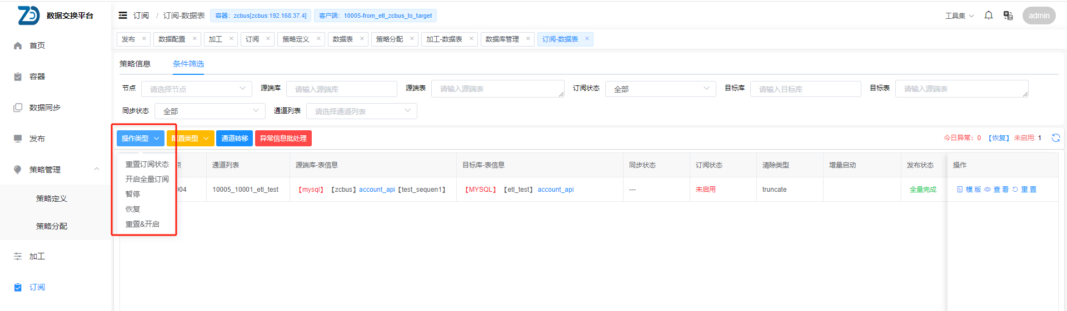
Task: Close the 数据库管理 tab
Action: point(528,39)
